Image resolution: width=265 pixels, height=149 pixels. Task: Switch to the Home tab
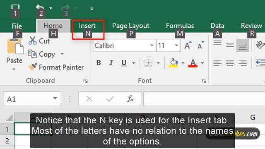(53, 26)
